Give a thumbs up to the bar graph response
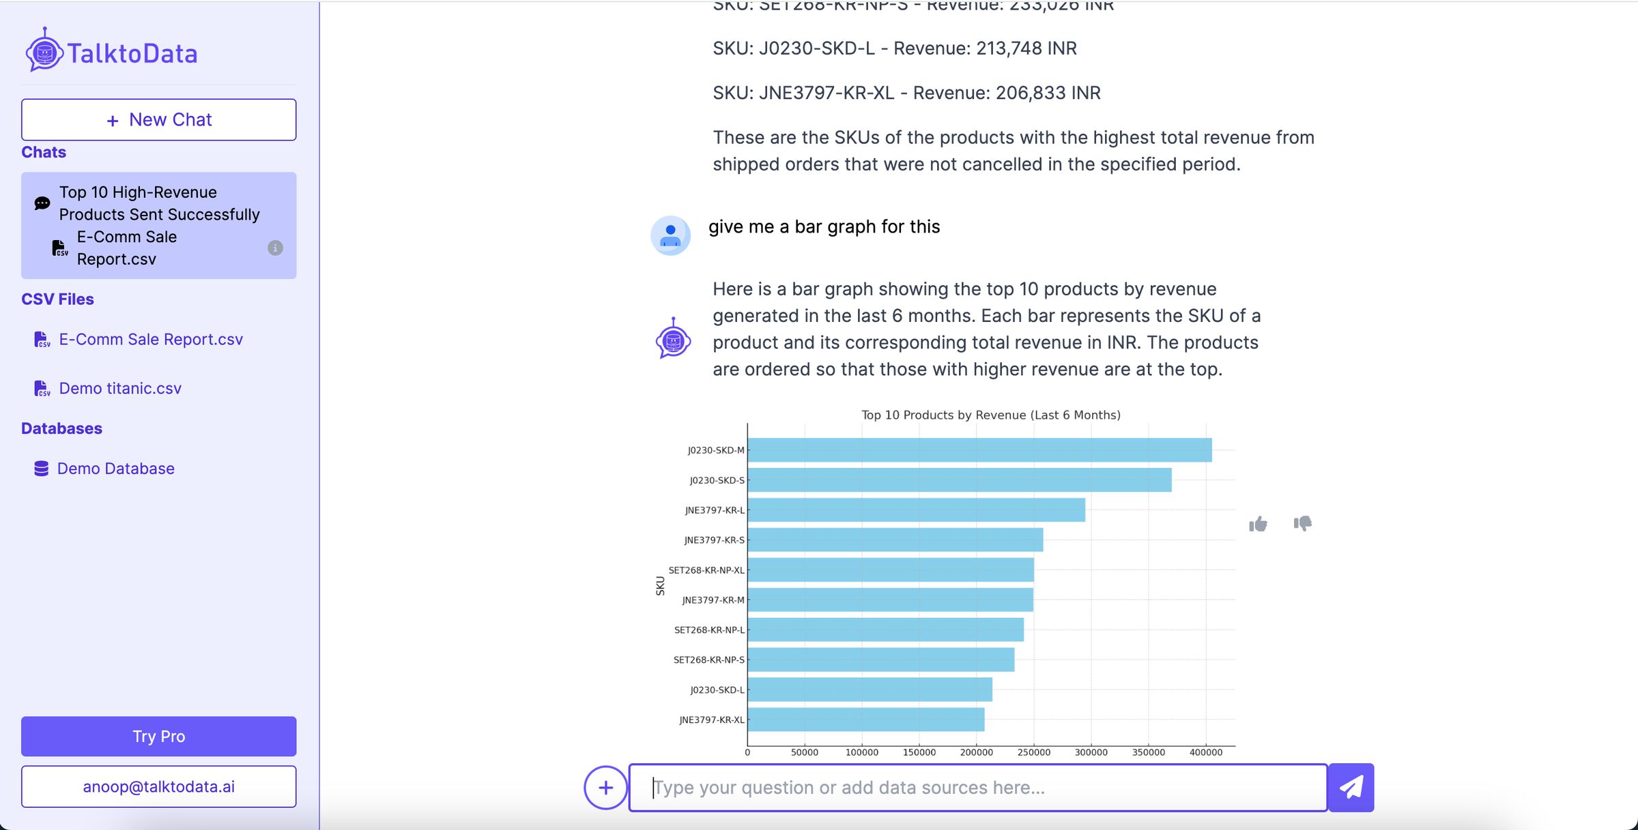Viewport: 1638px width, 830px height. point(1257,524)
